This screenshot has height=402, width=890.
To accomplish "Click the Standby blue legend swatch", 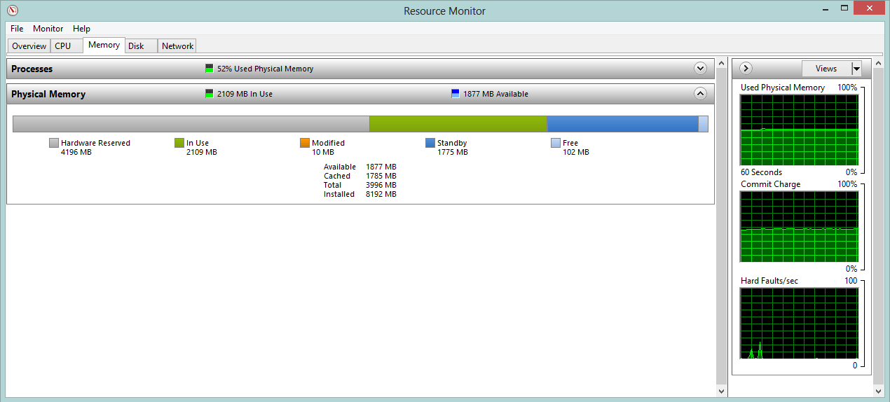I will tap(430, 143).
